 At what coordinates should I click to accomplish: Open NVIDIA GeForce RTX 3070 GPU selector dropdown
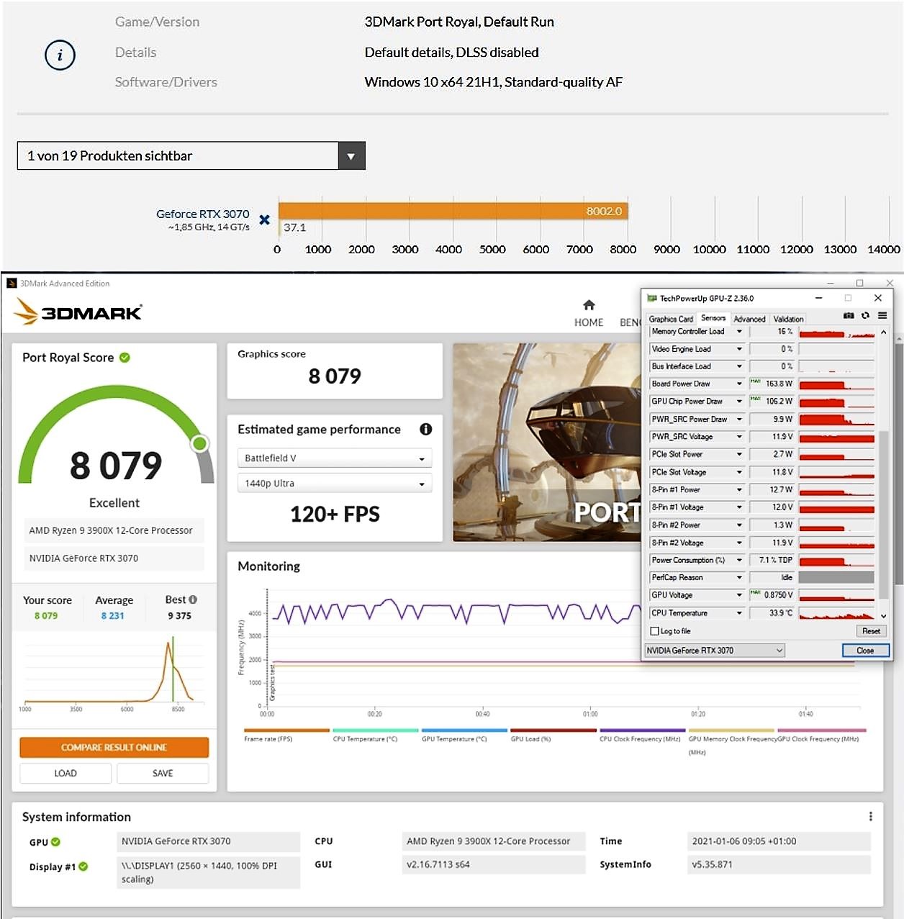(x=715, y=651)
